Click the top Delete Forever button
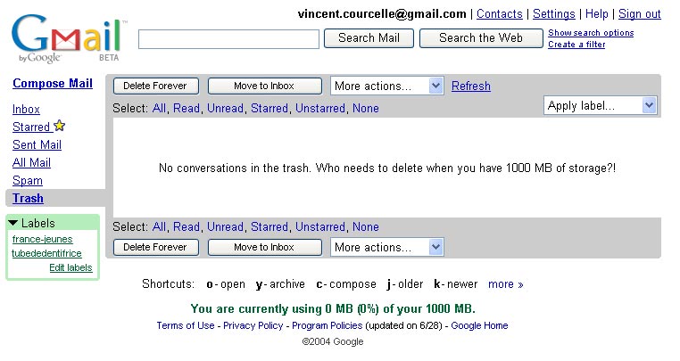 (x=156, y=86)
